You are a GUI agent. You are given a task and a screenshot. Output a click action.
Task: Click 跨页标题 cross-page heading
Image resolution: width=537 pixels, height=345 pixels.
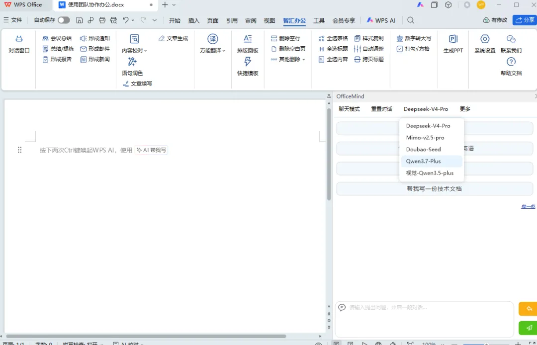point(369,59)
